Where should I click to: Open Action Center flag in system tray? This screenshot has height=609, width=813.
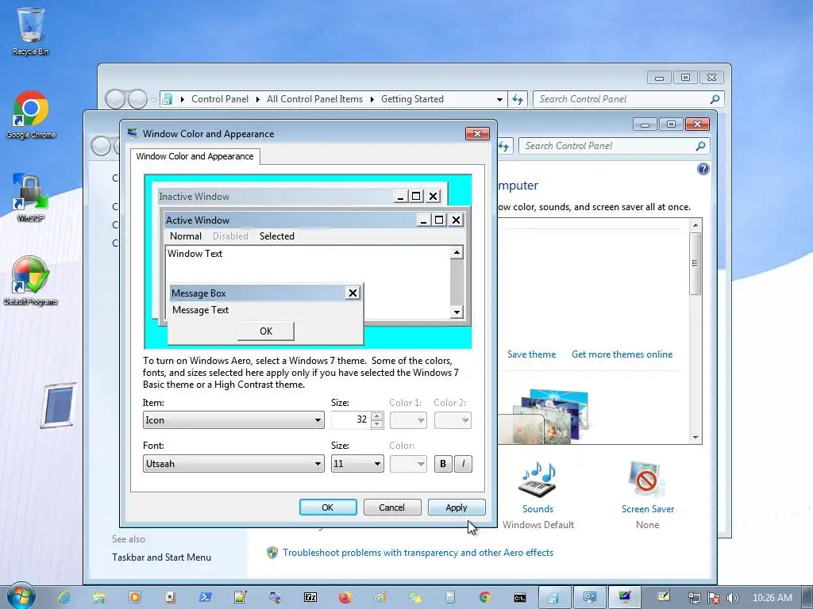(x=714, y=598)
